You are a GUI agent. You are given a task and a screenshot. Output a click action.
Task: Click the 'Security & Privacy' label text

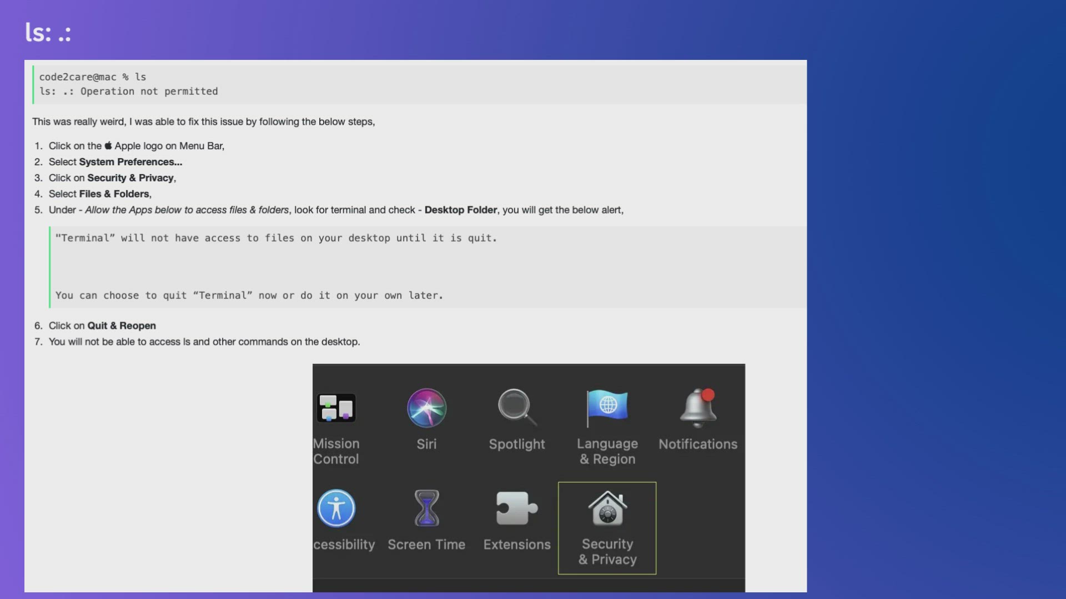pos(607,552)
